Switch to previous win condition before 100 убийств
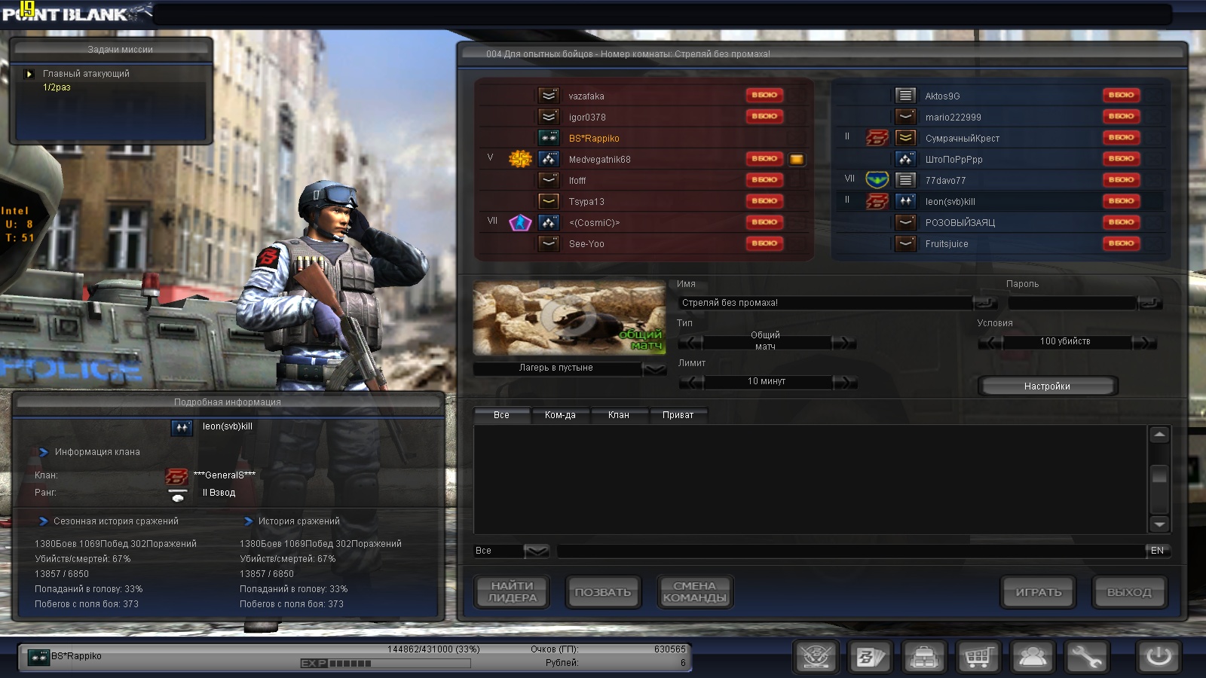1206x678 pixels. [x=990, y=343]
